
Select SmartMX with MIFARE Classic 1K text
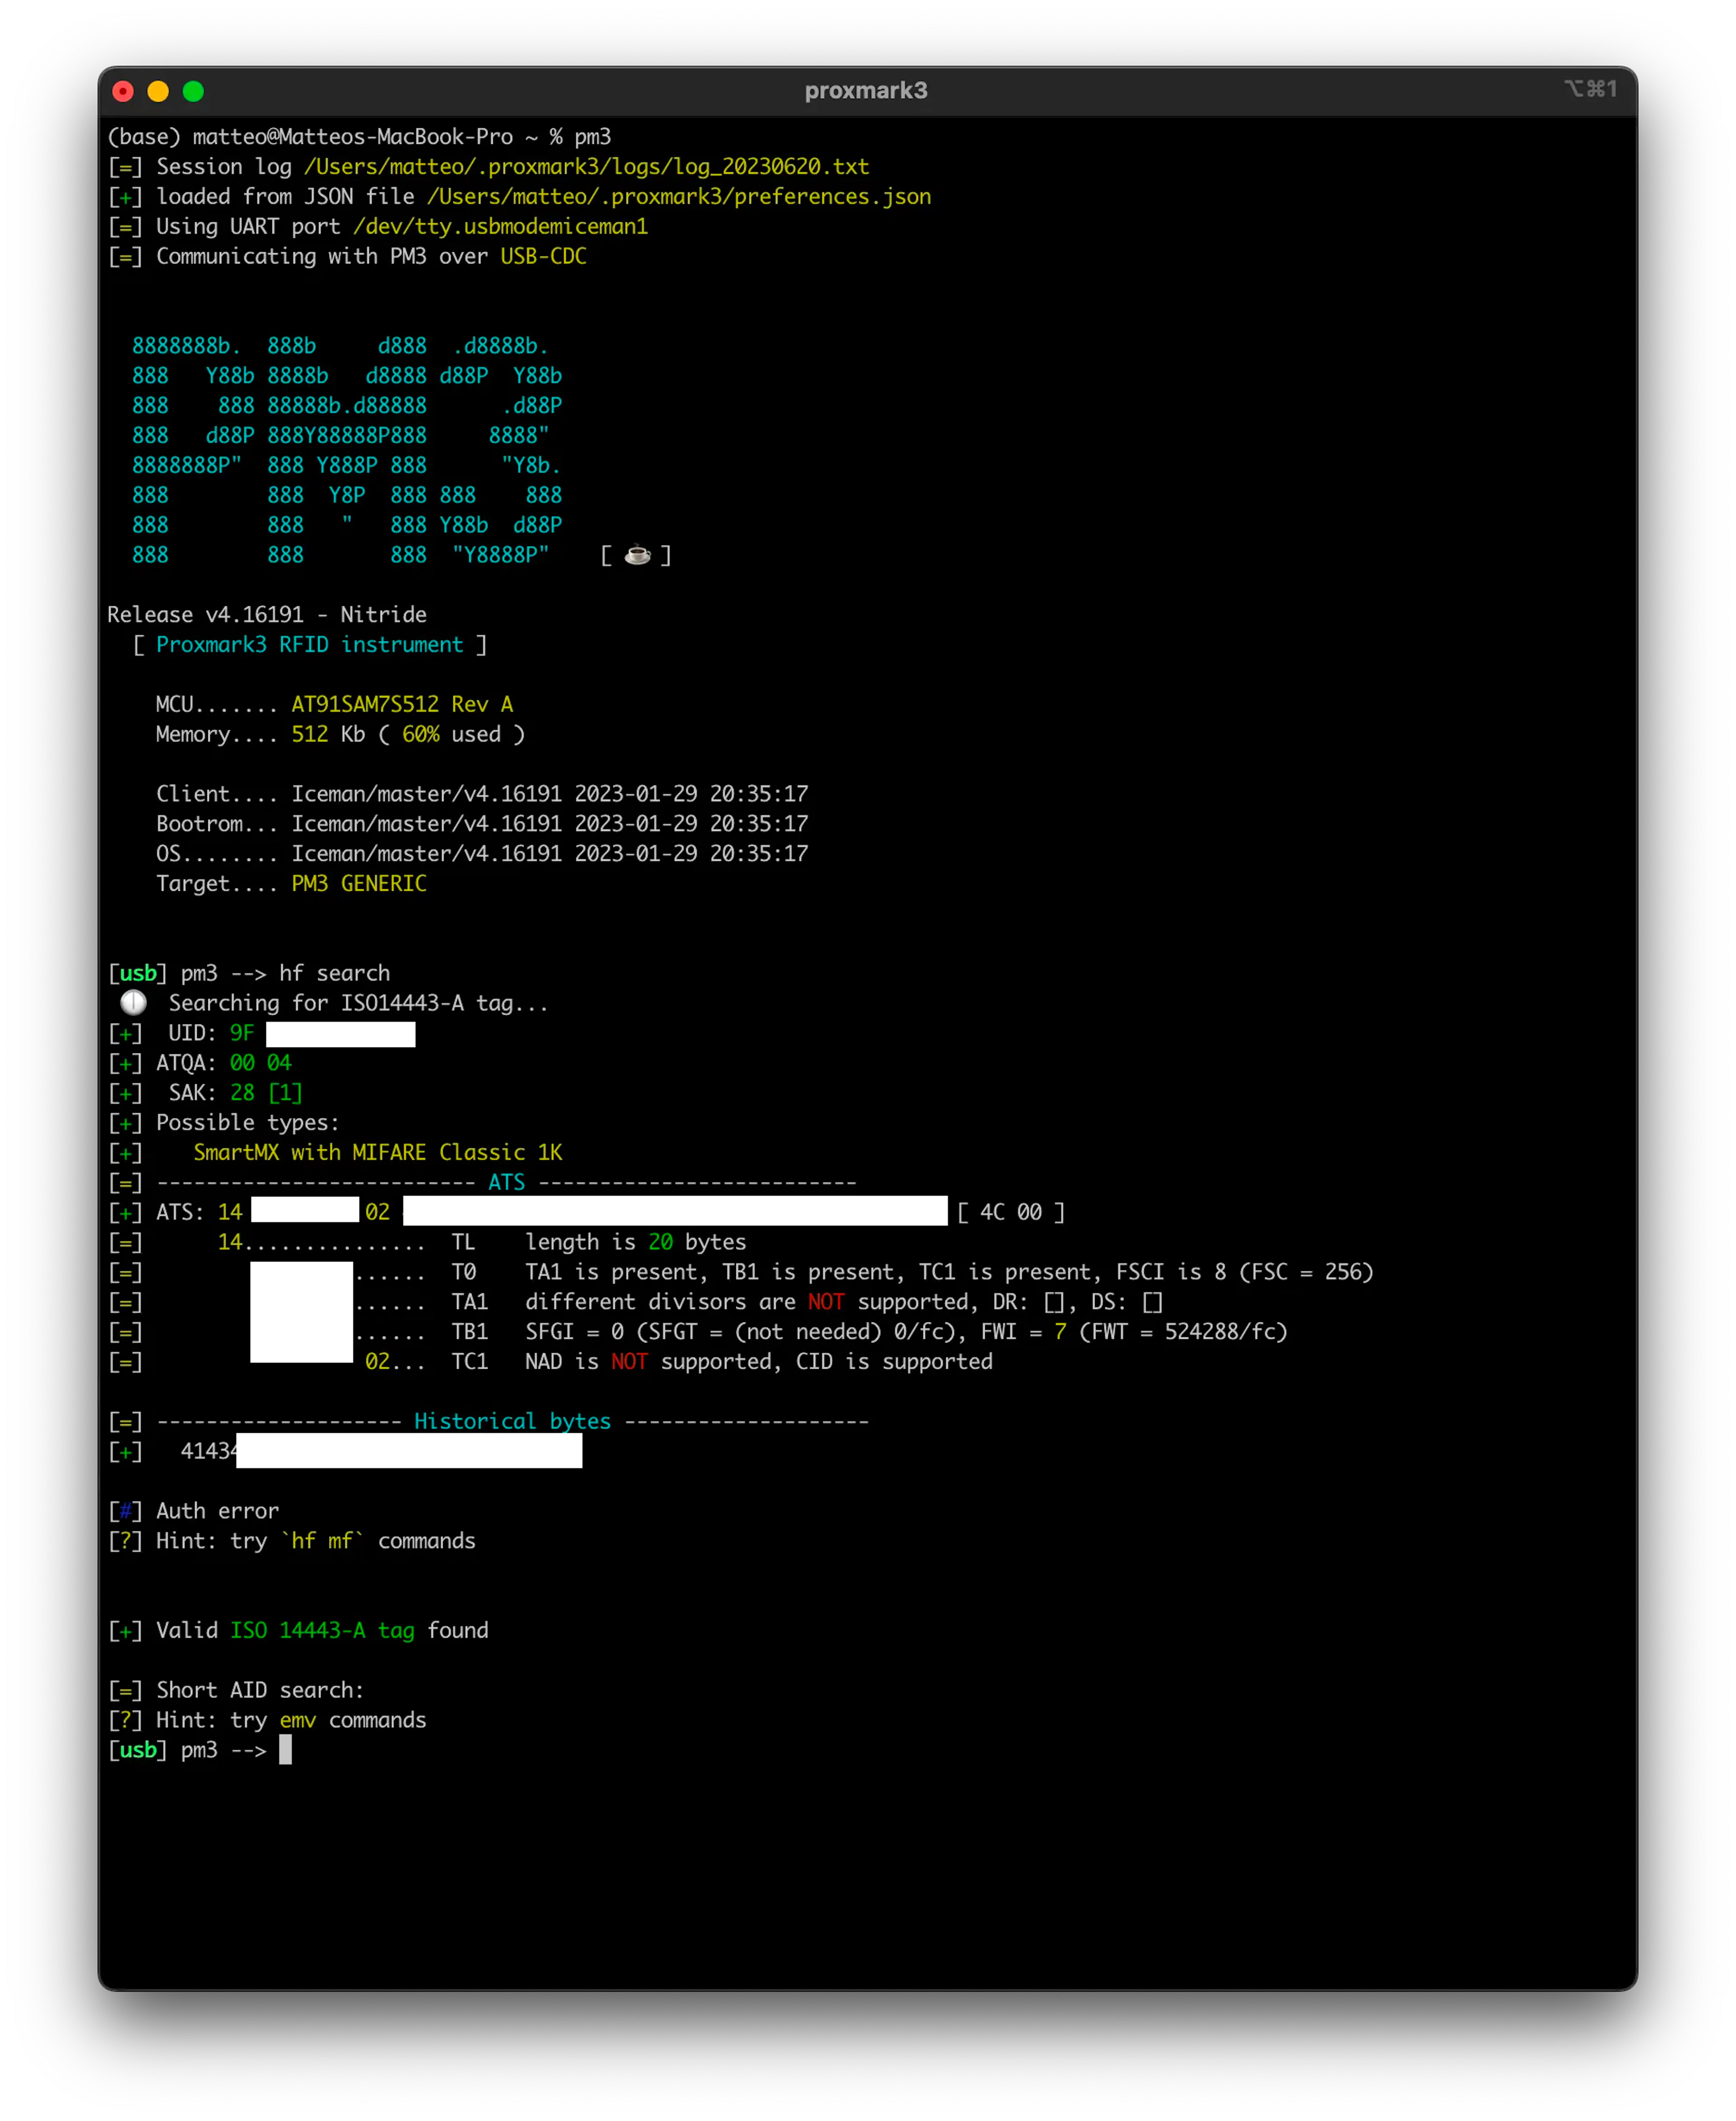tap(378, 1153)
